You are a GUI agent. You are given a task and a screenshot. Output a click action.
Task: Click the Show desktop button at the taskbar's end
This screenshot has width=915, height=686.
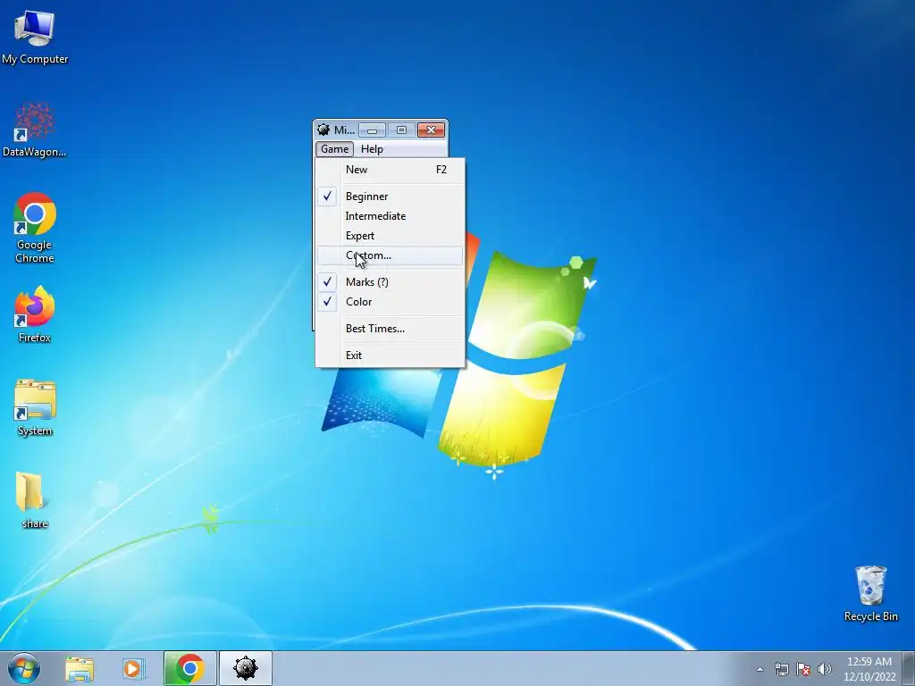pos(909,668)
